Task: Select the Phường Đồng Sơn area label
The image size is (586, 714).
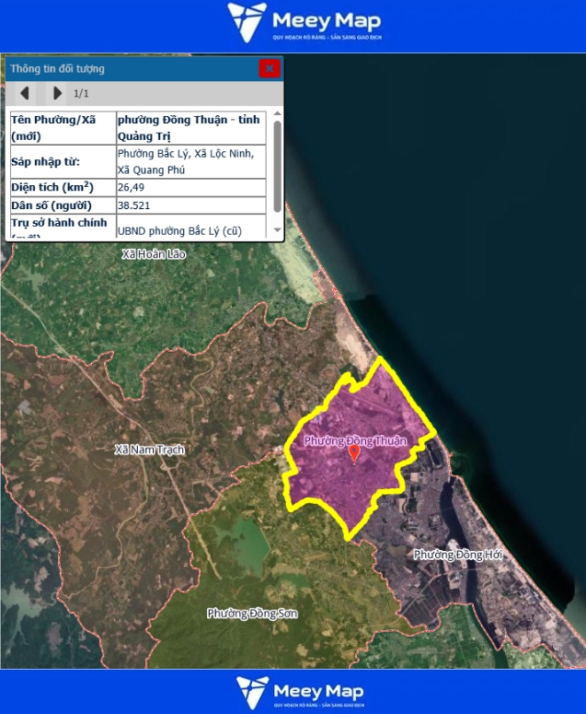Action: tap(250, 613)
